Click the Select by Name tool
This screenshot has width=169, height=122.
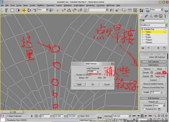[7, 10]
